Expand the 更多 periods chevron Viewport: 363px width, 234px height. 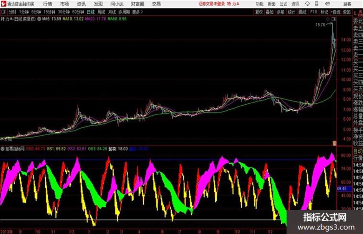(138, 12)
